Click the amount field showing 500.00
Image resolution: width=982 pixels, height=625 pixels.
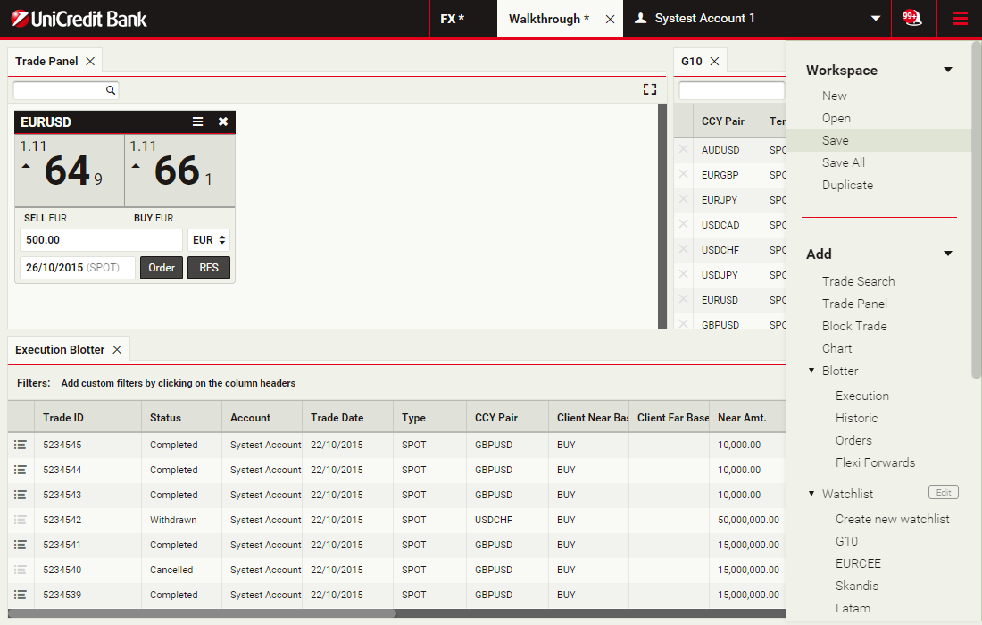coord(100,240)
